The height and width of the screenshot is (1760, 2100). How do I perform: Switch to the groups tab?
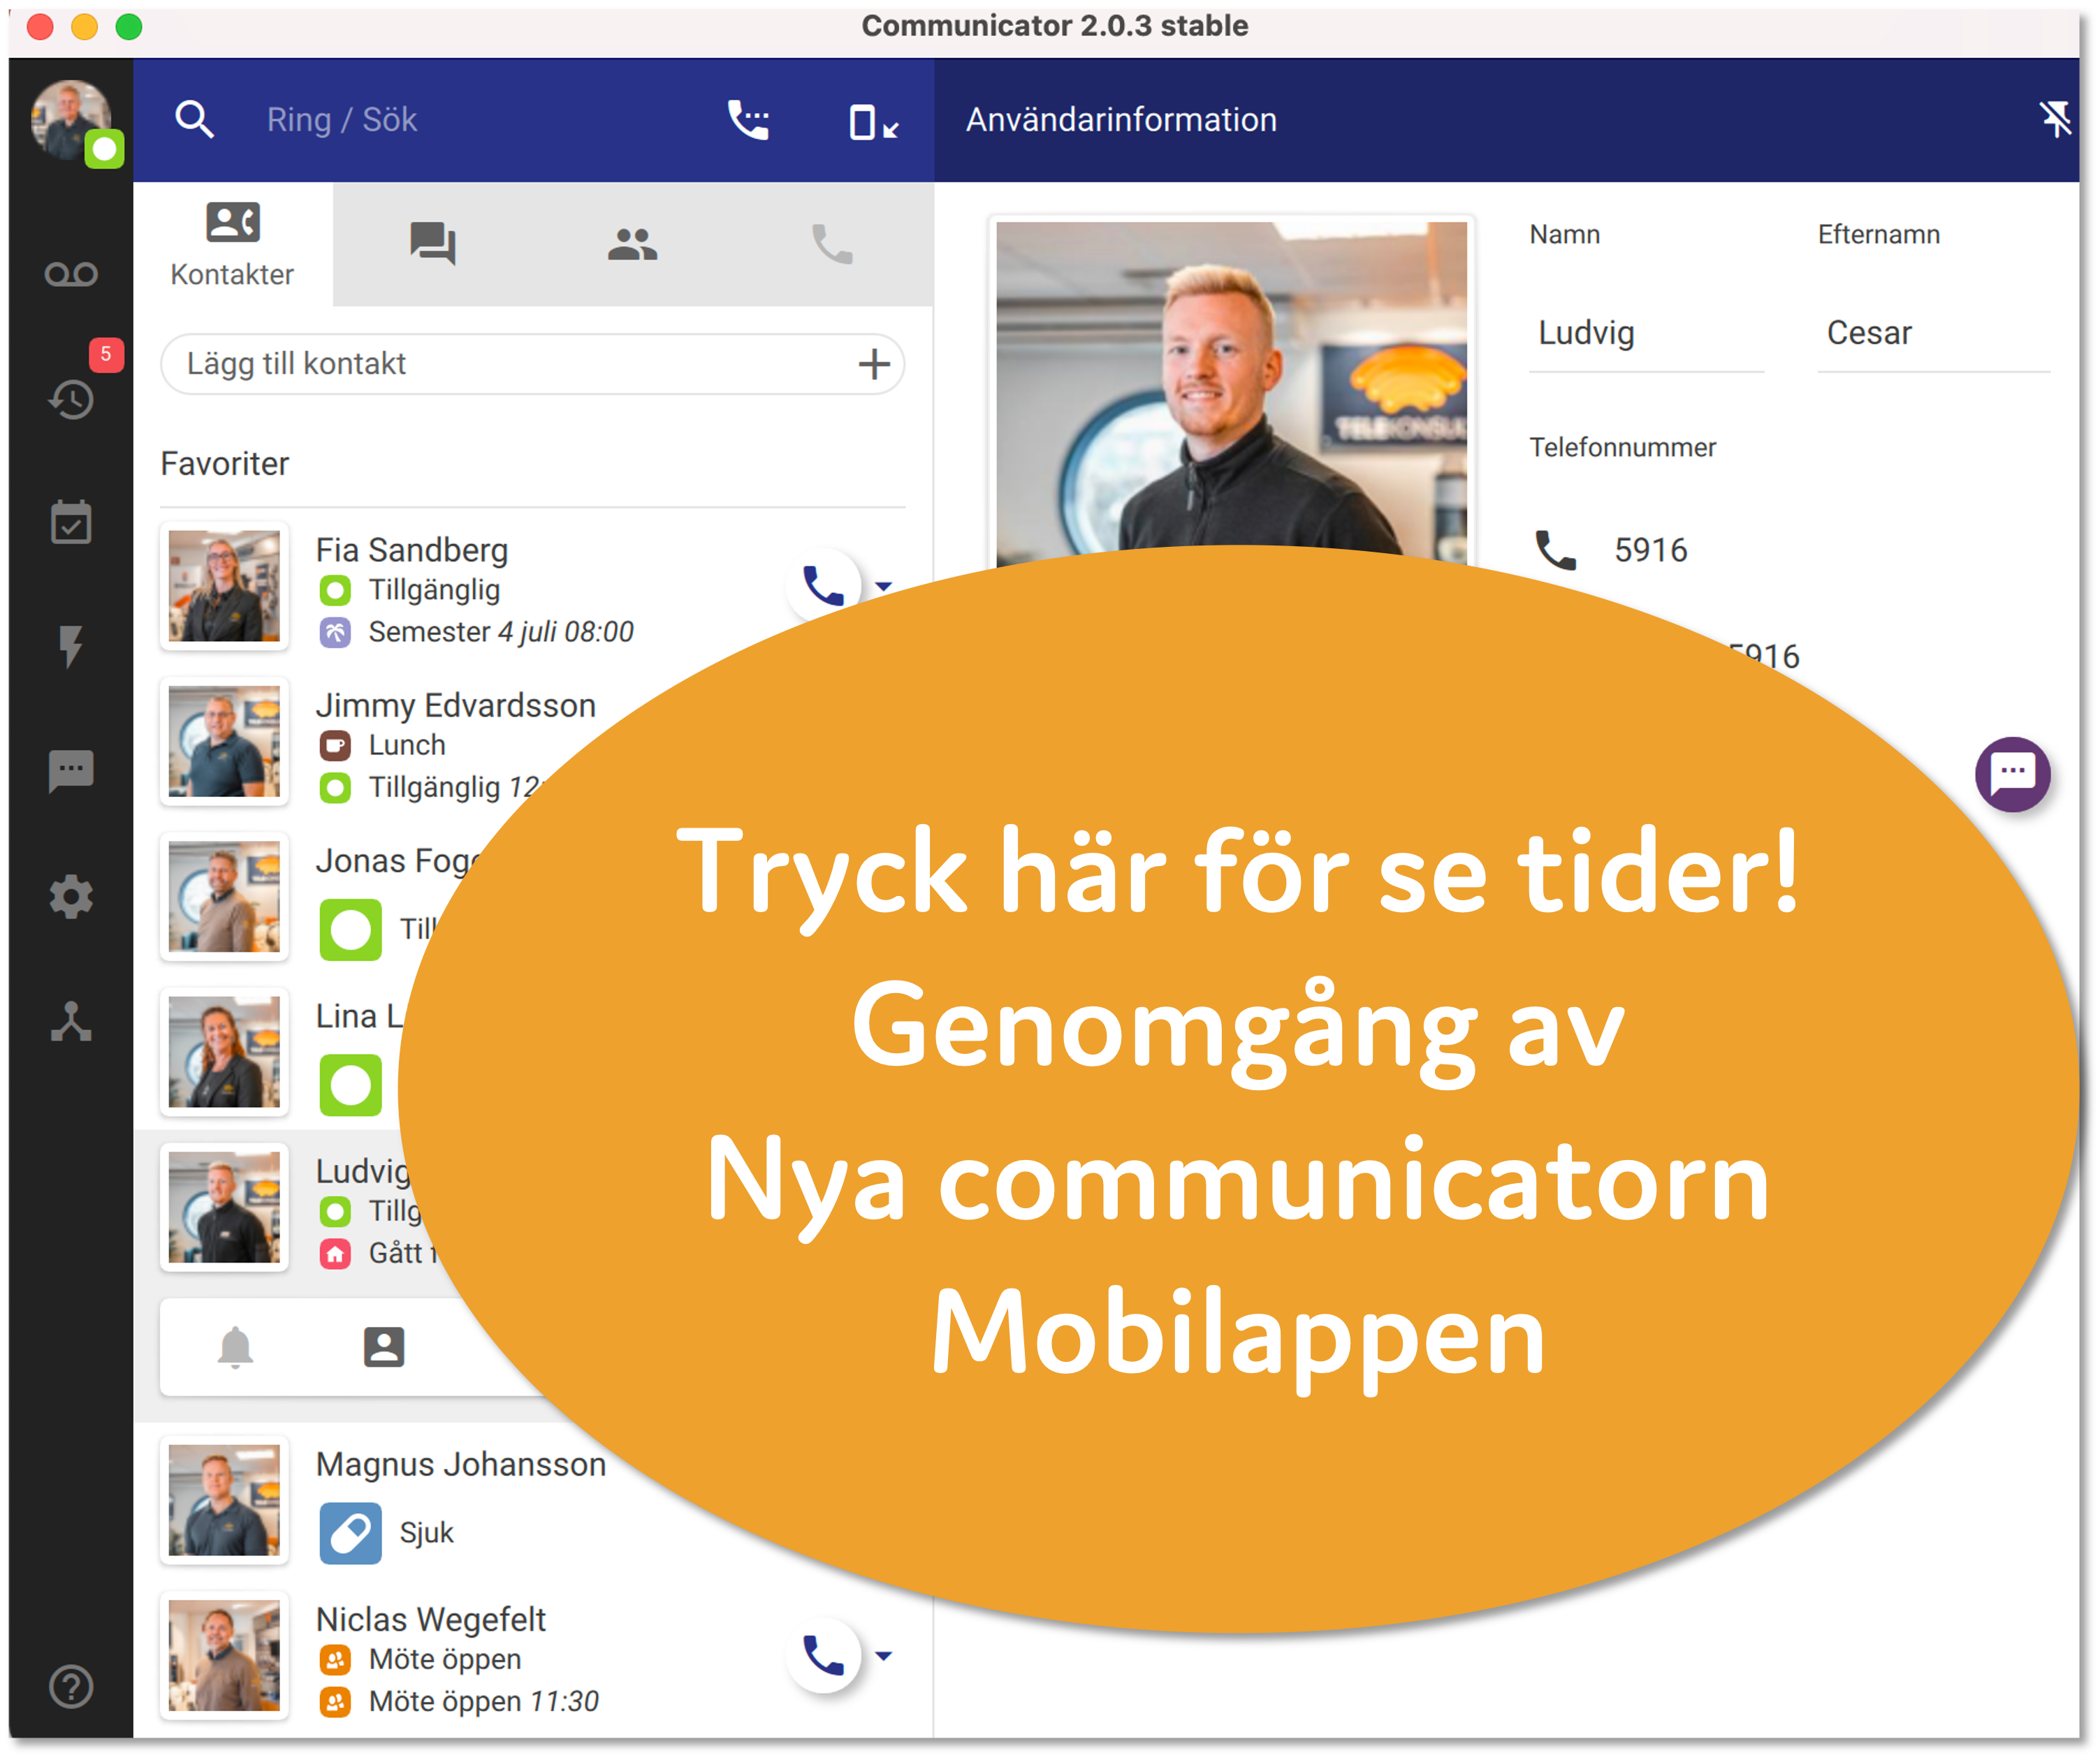(x=633, y=243)
